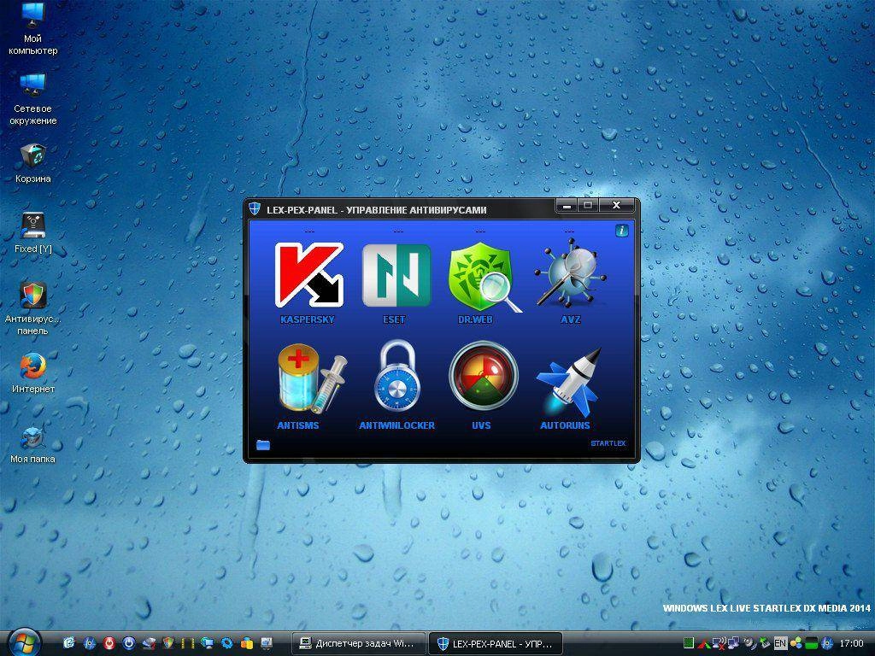Image resolution: width=875 pixels, height=656 pixels.
Task: Select the Интернет Firefox desktop icon
Action: tap(33, 372)
